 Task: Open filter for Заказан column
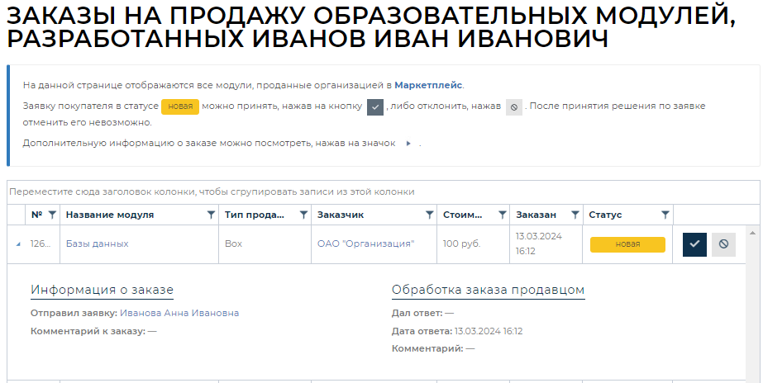(575, 215)
